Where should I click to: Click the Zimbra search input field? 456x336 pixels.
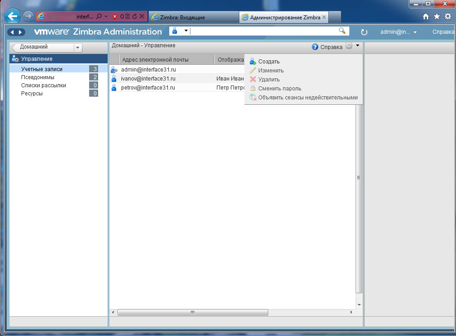264,31
